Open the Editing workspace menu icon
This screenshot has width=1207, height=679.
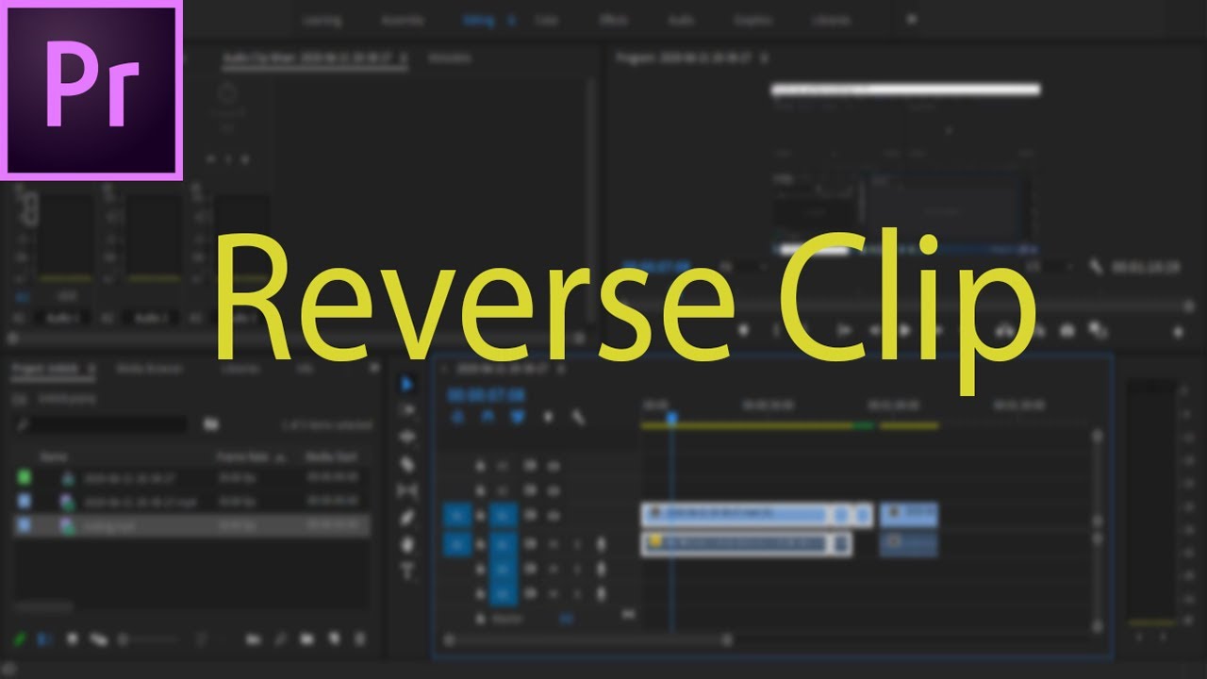click(511, 20)
